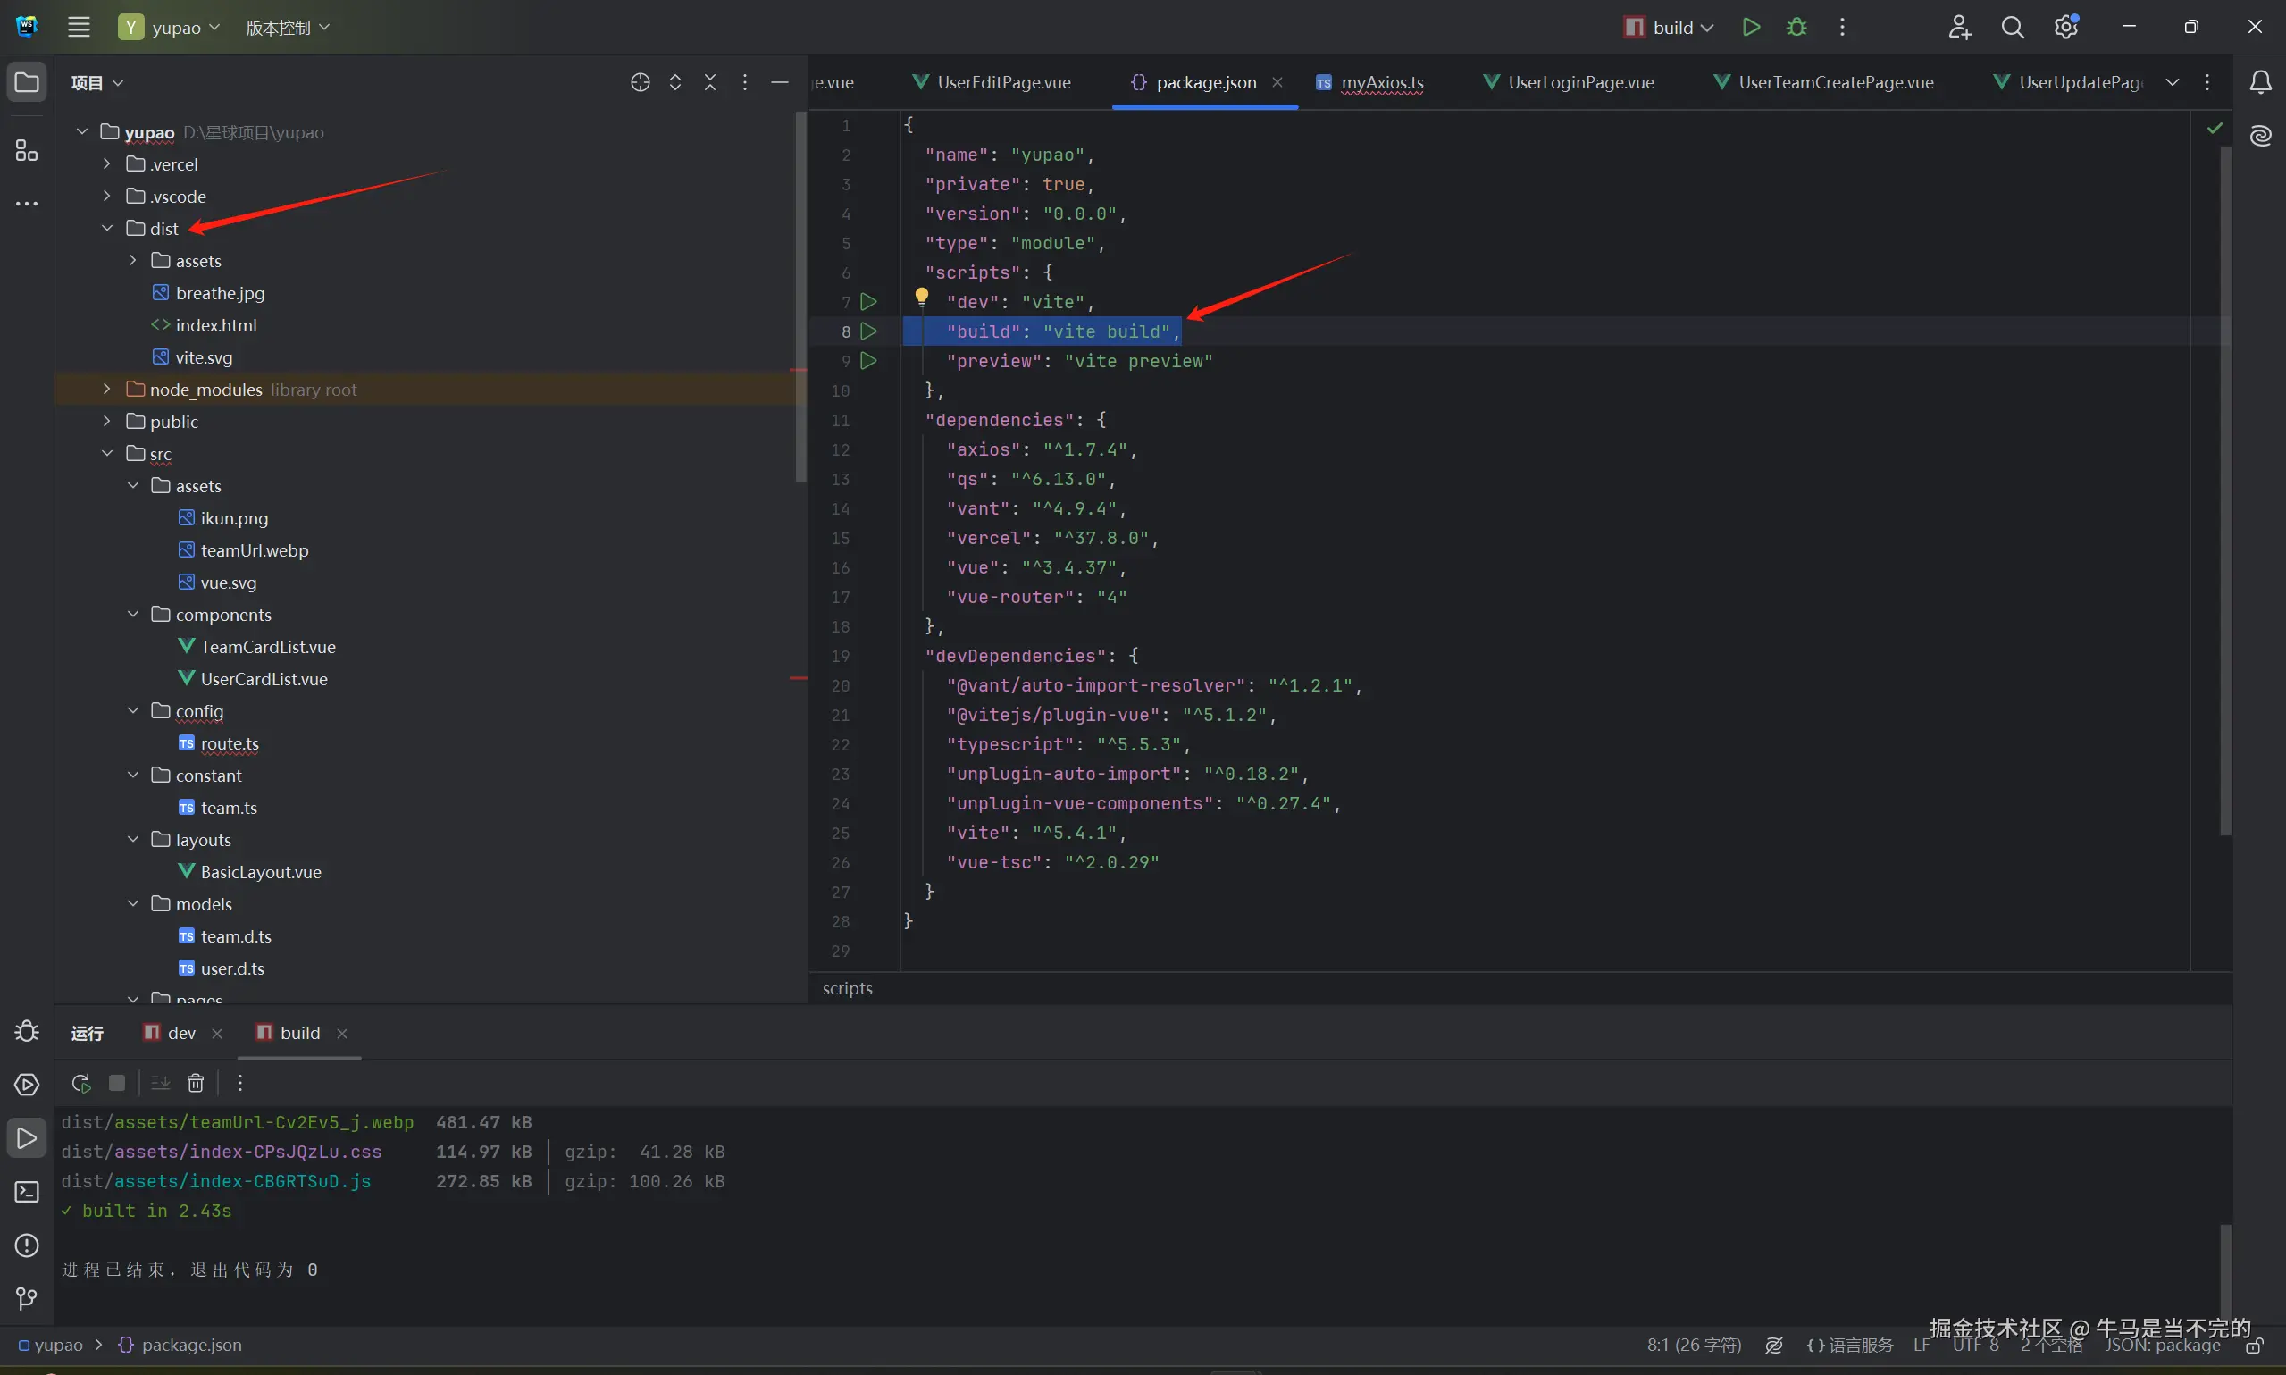This screenshot has height=1375, width=2286.
Task: Click the Rerun icon in Run panel
Action: pos(81,1082)
